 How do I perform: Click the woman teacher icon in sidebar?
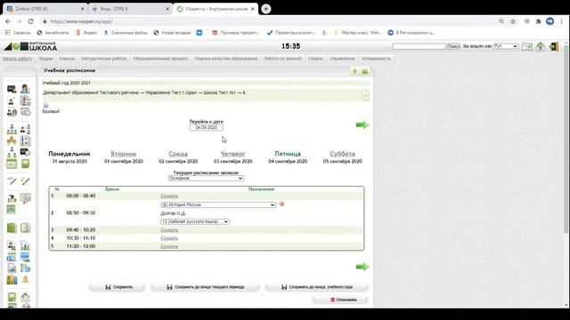tap(25, 89)
